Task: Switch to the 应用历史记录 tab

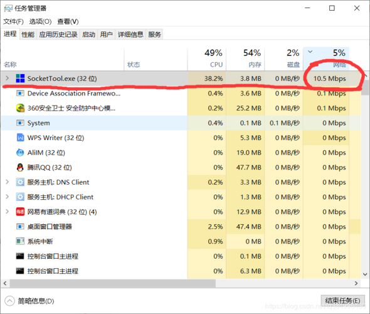Action: tap(58, 35)
